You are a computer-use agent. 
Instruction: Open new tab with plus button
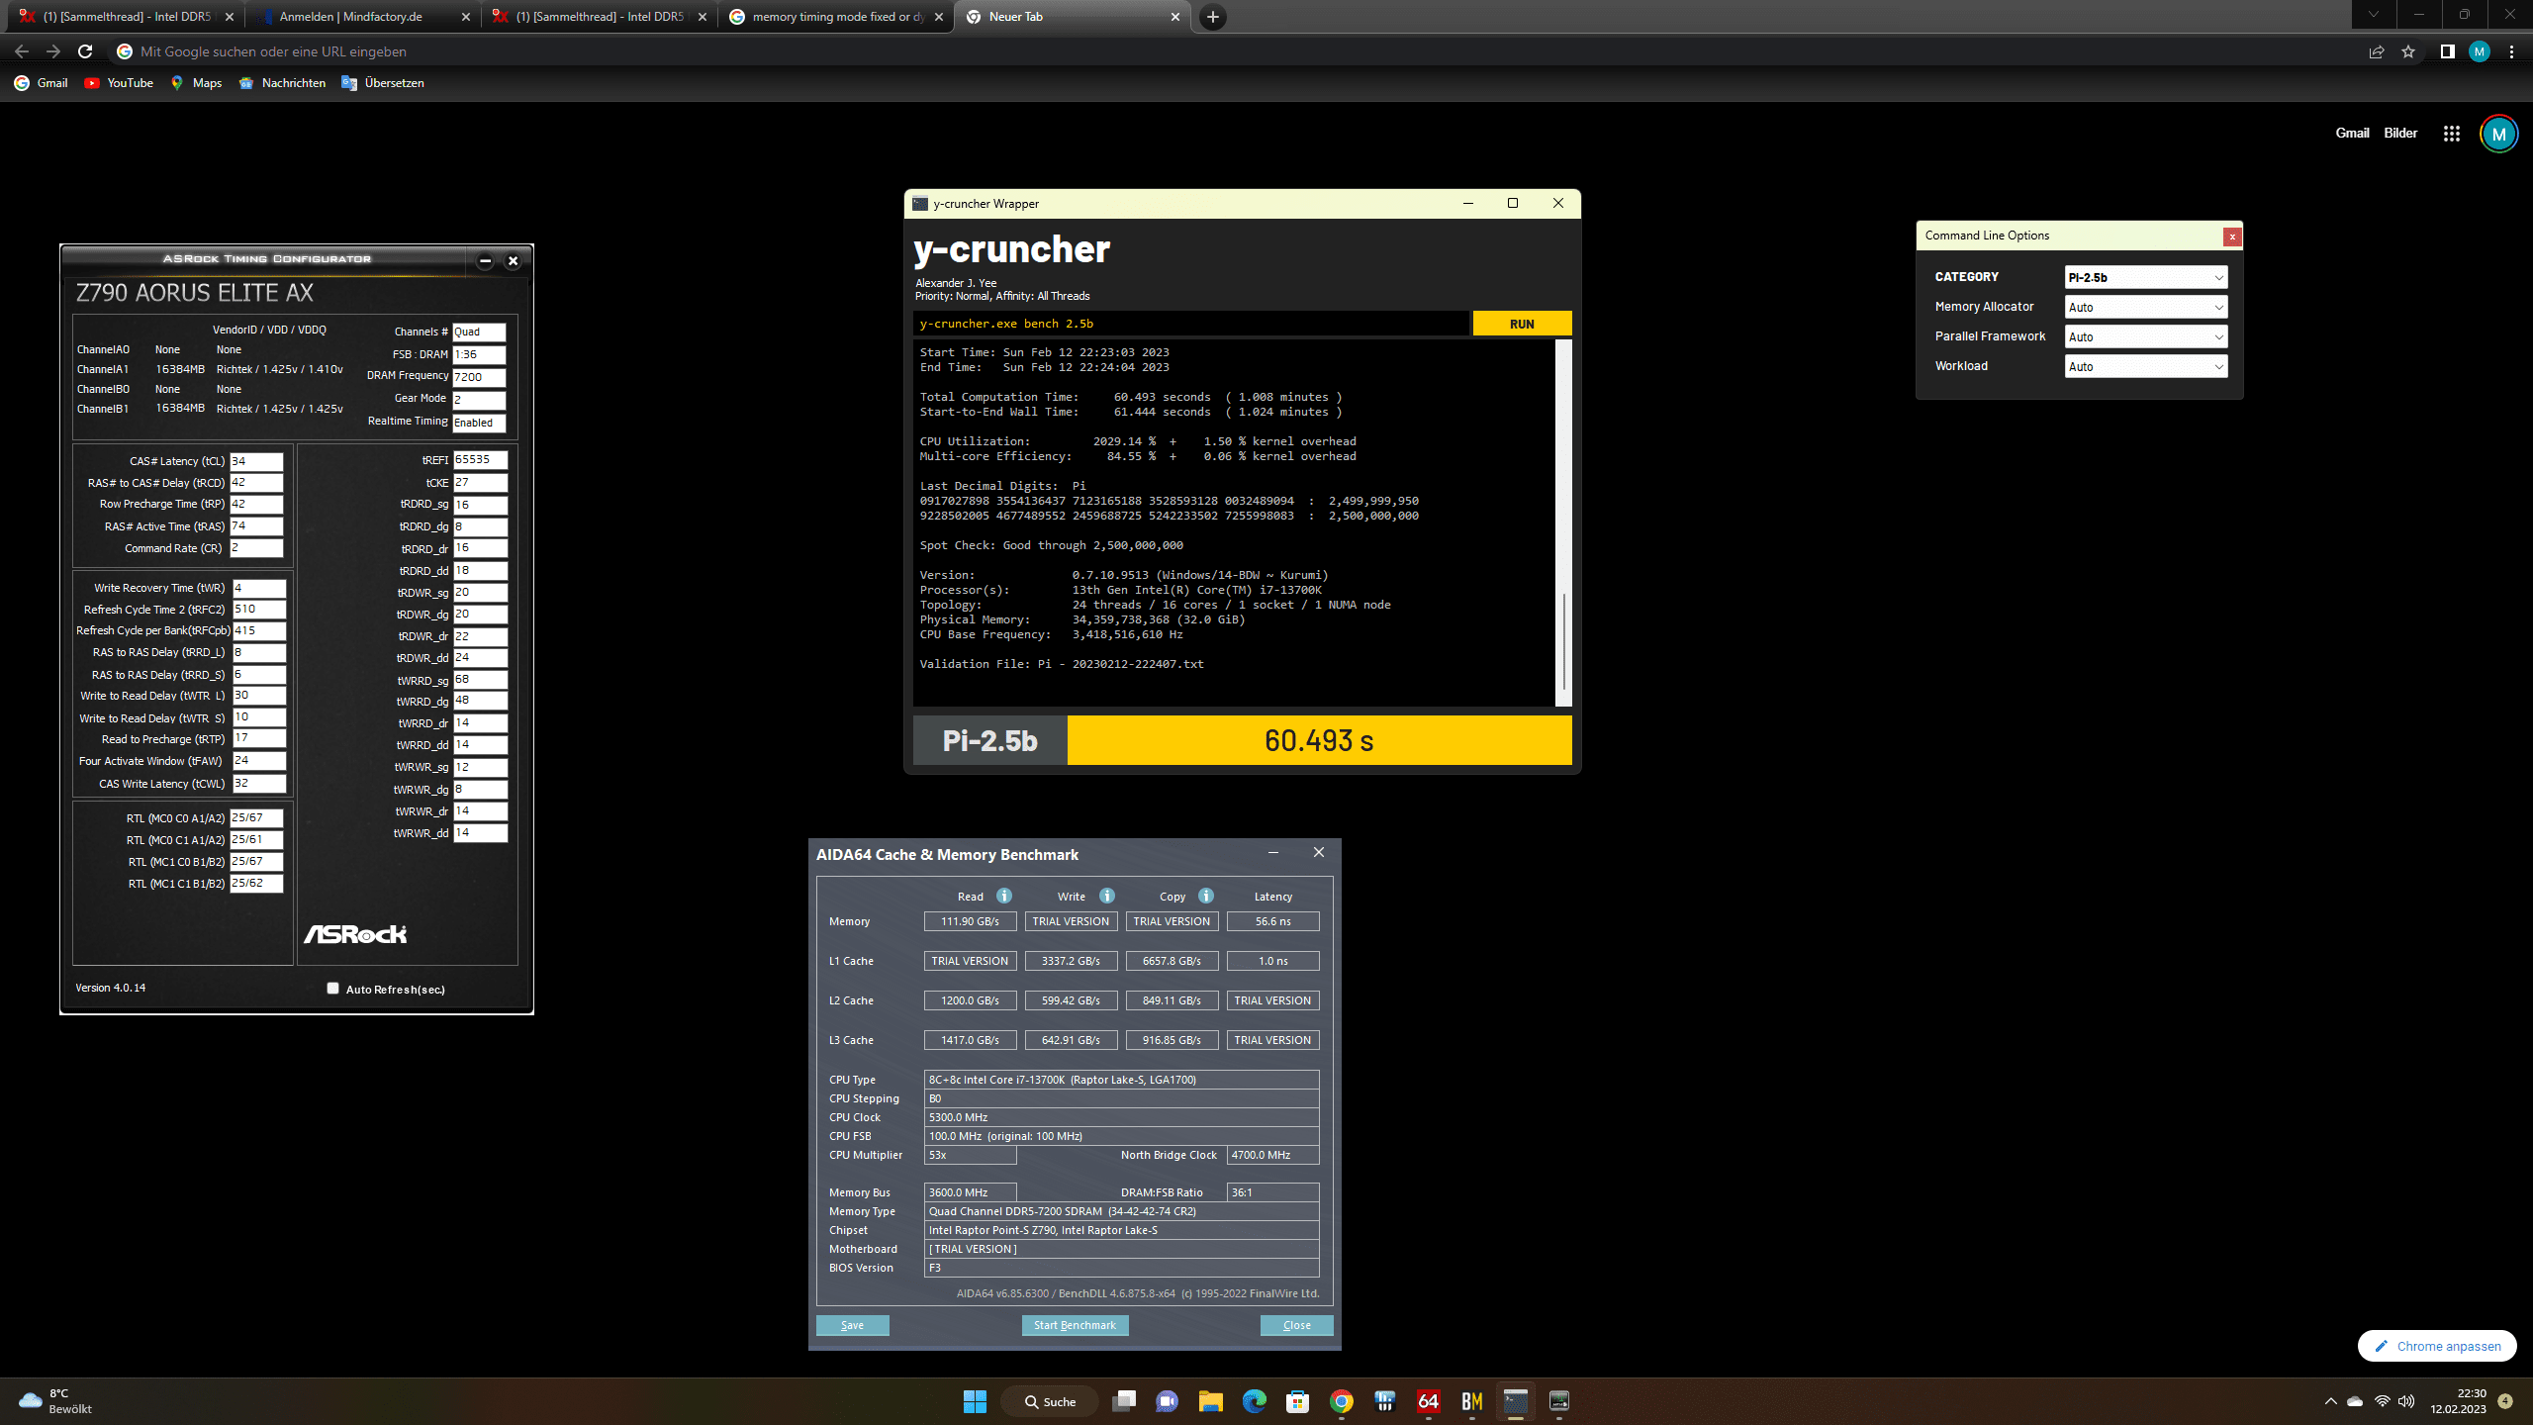point(1212,17)
